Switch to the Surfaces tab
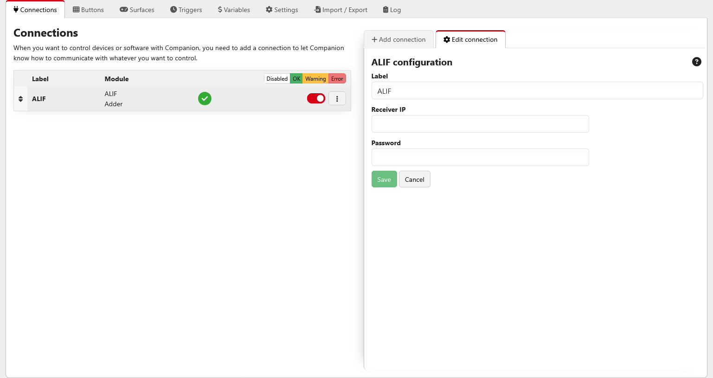 [x=137, y=10]
